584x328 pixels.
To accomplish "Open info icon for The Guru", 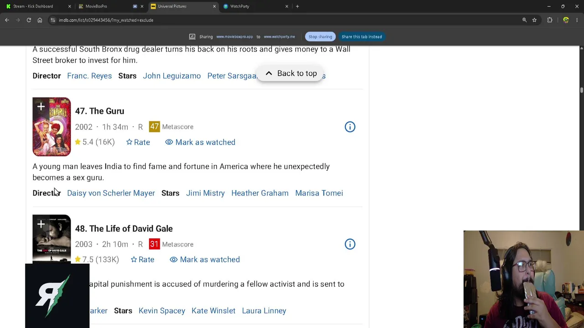I will [350, 127].
